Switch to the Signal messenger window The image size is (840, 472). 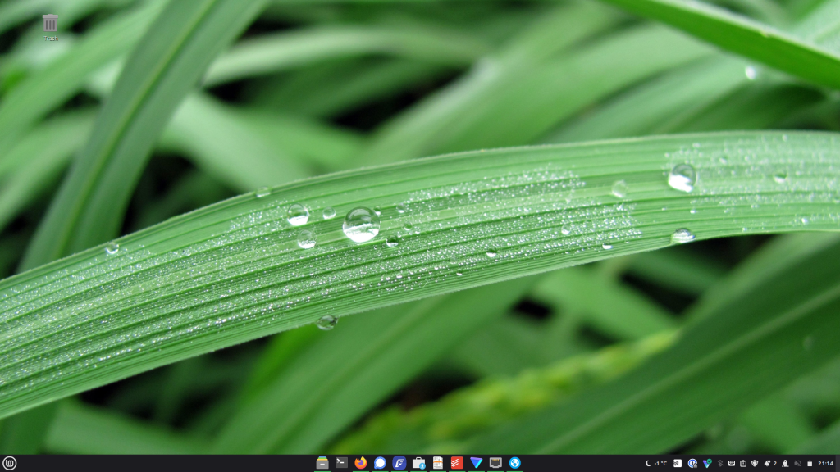(x=380, y=463)
